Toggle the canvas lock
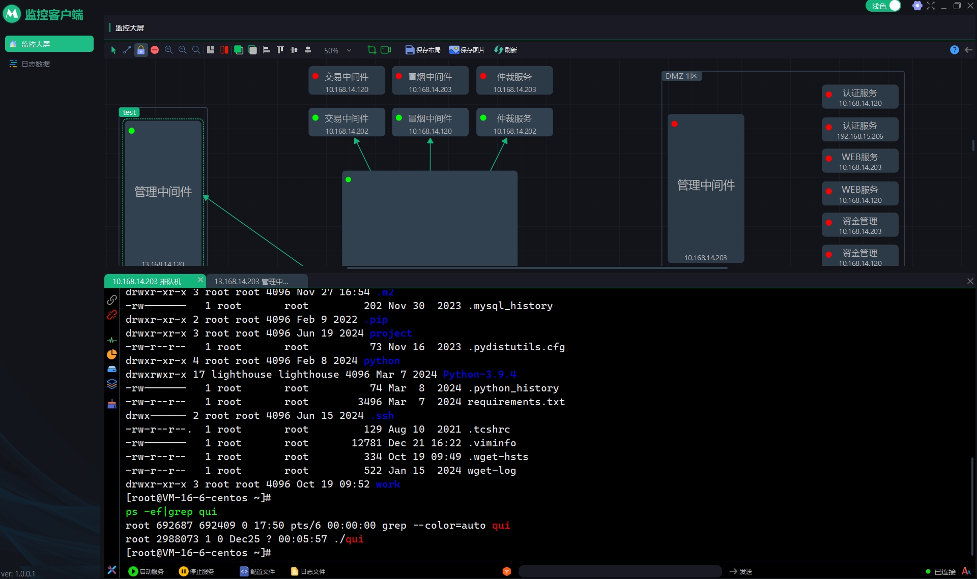 [141, 50]
